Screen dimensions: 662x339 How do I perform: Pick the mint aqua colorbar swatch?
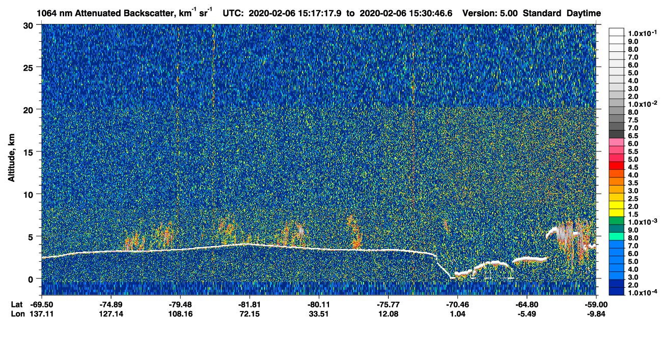(617, 237)
